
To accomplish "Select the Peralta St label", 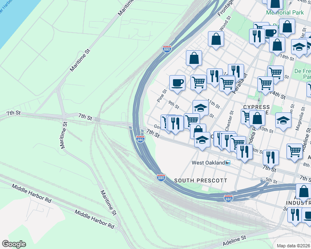I will pos(240,83).
